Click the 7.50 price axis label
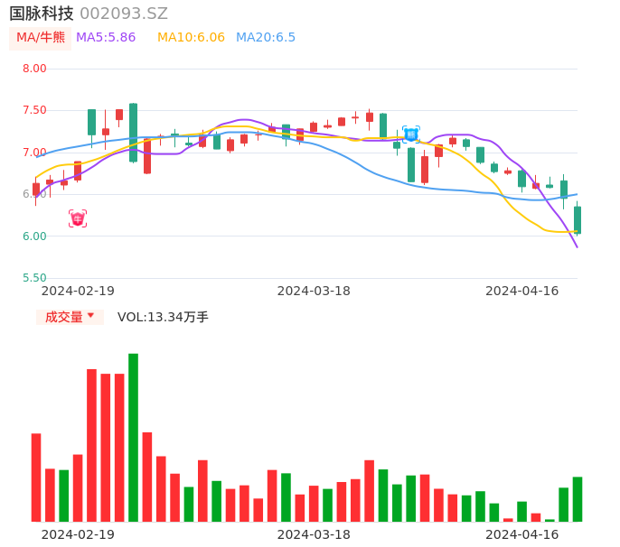 34,110
